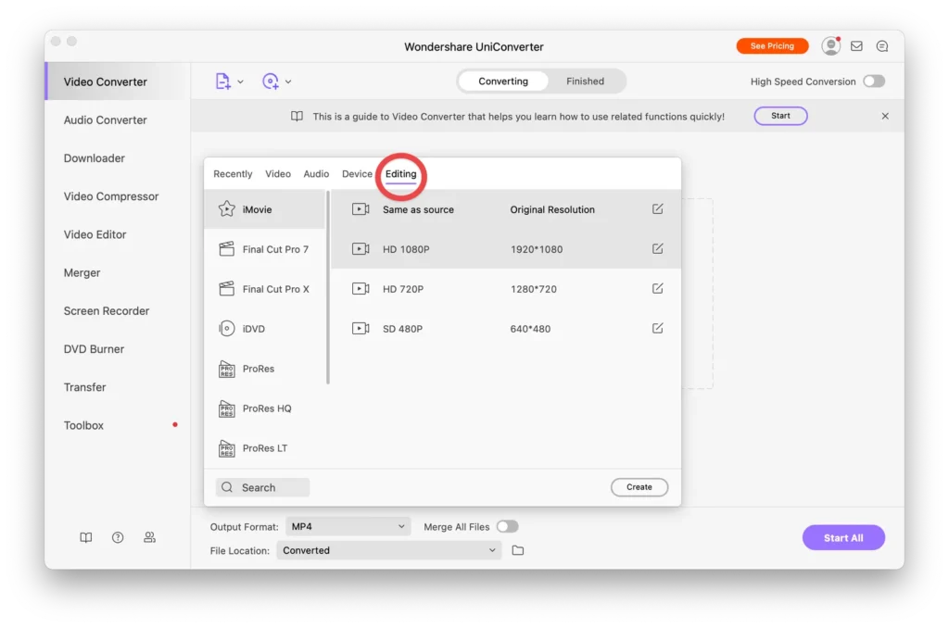Switch to the Finished tab
The width and height of the screenshot is (949, 628).
coord(585,82)
